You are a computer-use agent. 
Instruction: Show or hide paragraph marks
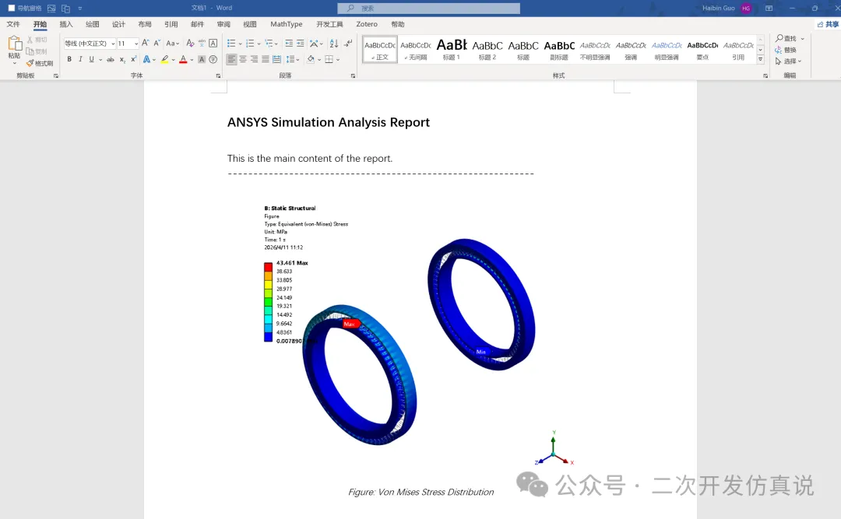click(x=349, y=44)
